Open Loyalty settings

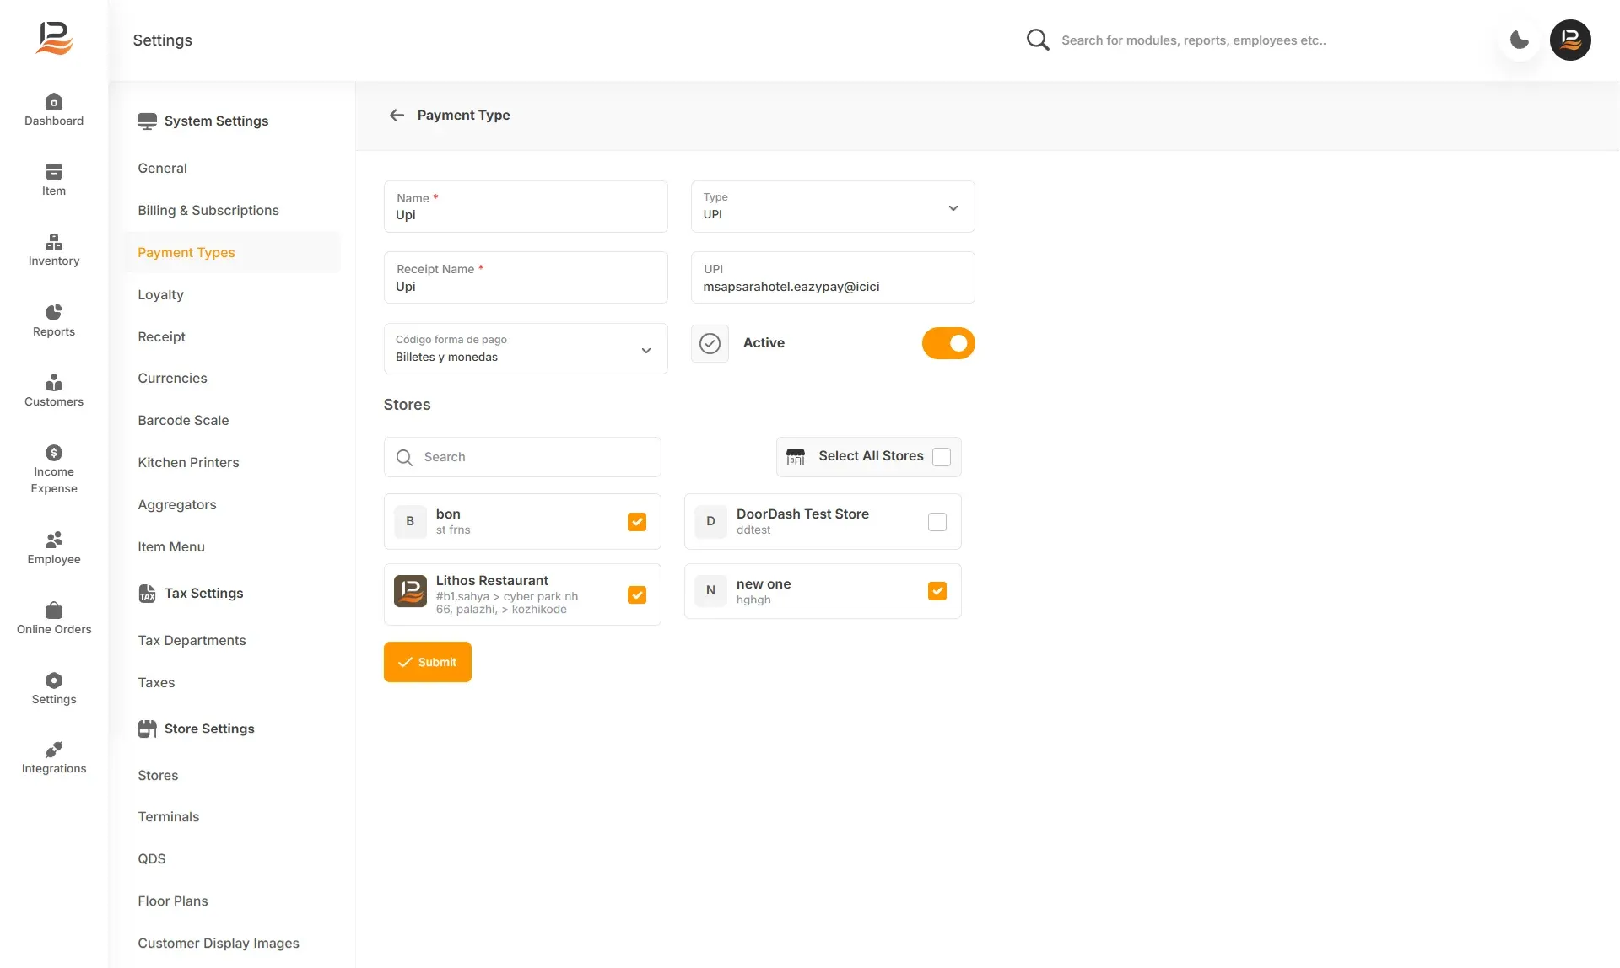[160, 295]
